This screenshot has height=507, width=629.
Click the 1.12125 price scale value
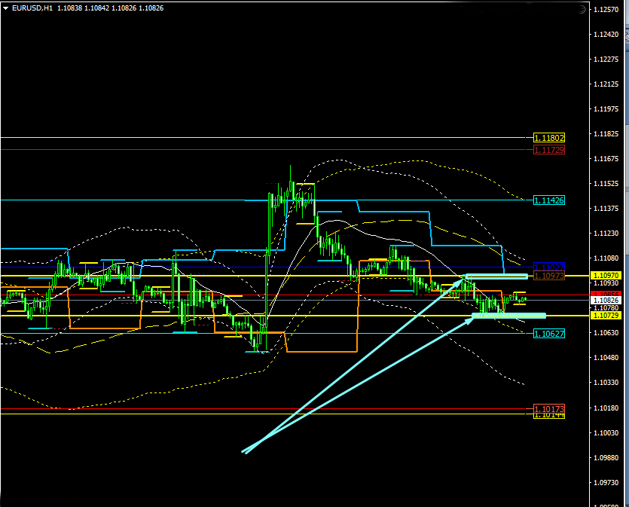(x=606, y=84)
